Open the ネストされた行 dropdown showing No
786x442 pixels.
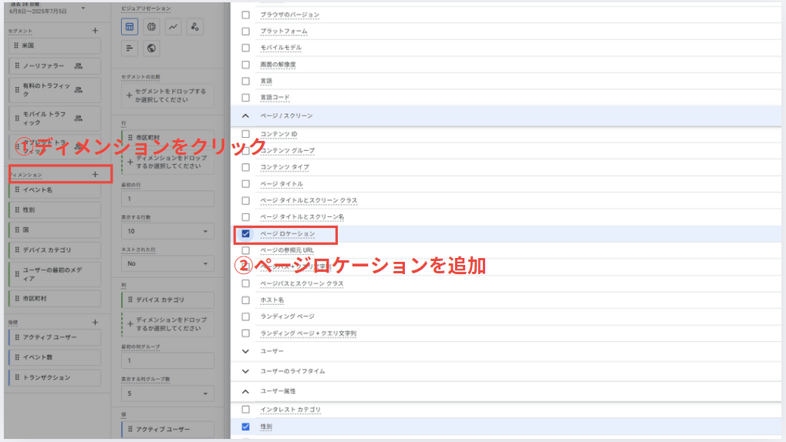coord(167,264)
